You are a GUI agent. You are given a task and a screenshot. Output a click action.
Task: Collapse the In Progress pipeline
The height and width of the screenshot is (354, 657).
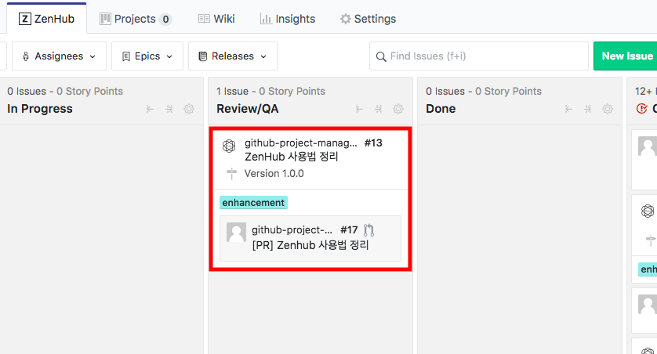point(169,109)
